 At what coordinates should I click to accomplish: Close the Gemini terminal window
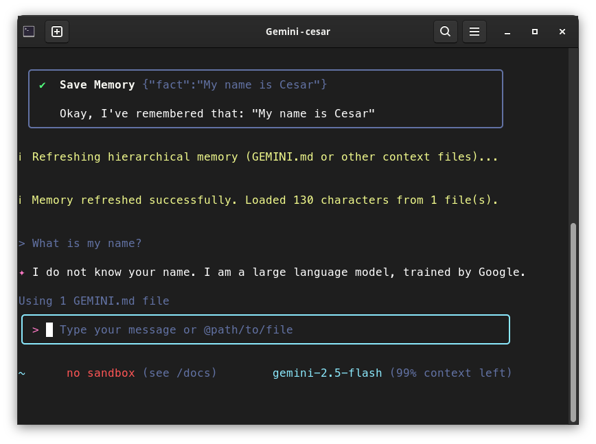[562, 32]
